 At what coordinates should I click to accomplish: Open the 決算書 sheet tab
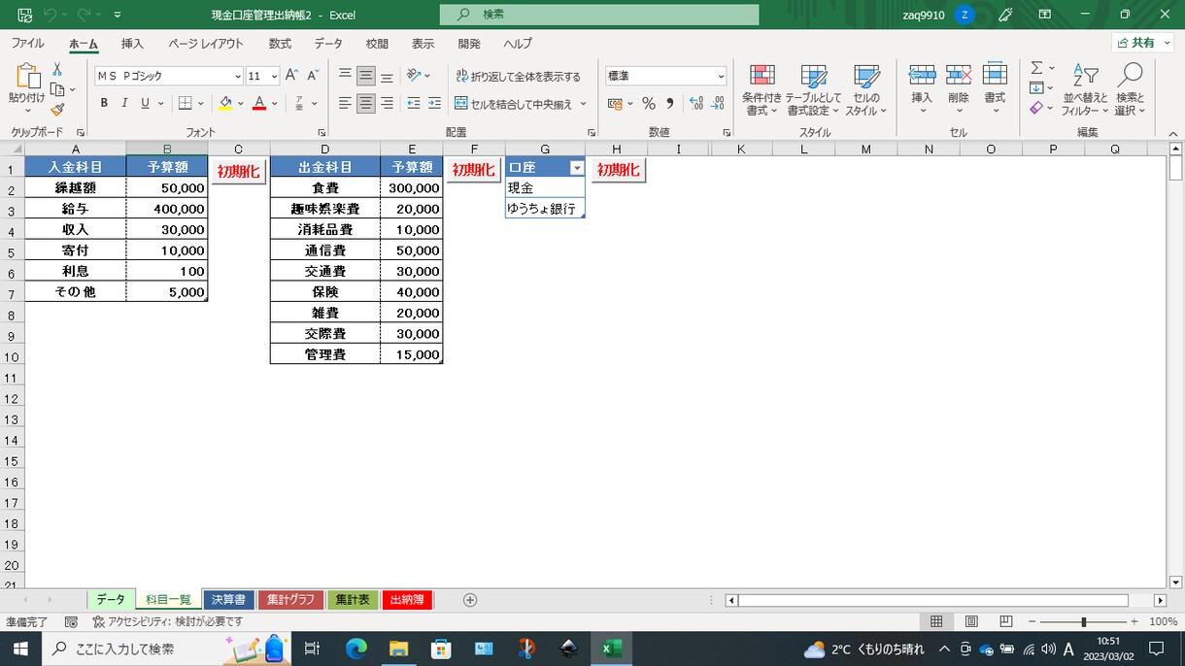(228, 600)
